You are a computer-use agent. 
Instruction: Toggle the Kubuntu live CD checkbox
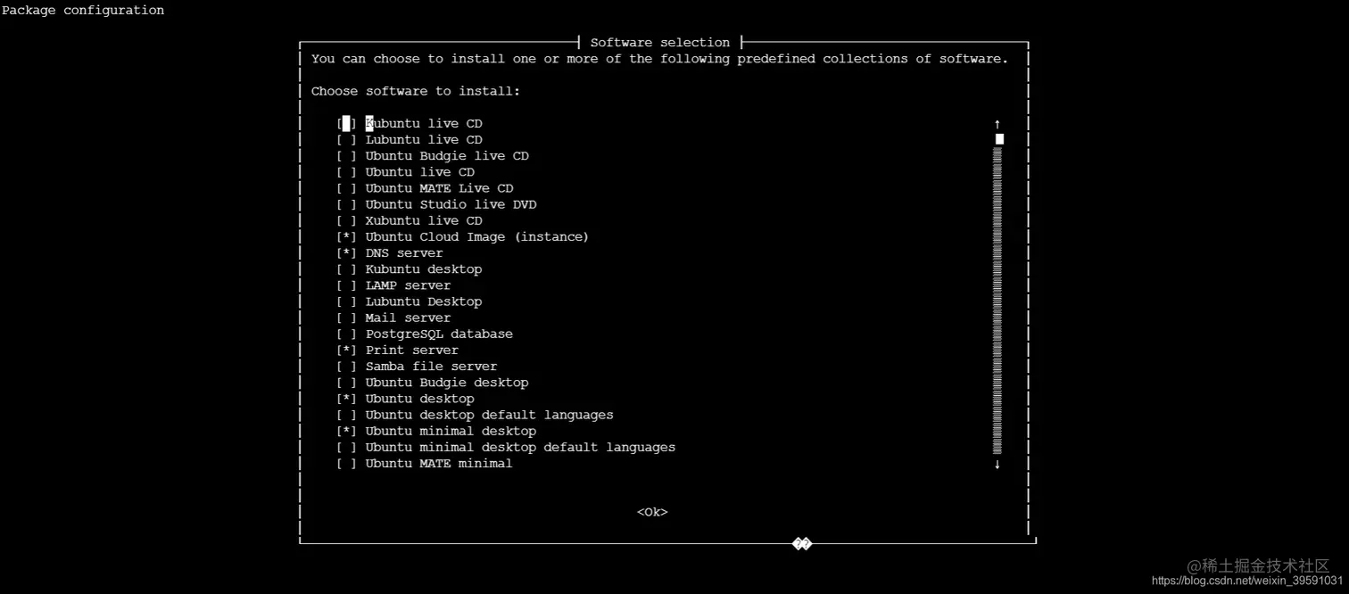point(347,124)
